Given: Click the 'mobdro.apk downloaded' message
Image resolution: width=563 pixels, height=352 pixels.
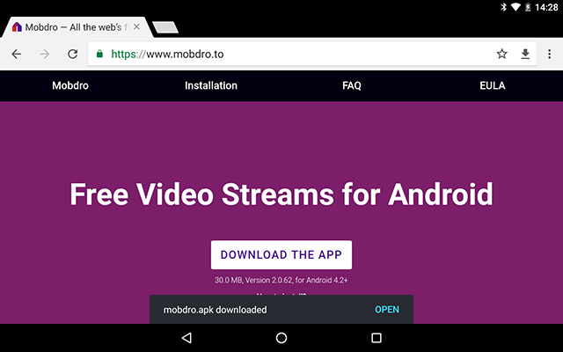Looking at the screenshot, I should coord(215,310).
